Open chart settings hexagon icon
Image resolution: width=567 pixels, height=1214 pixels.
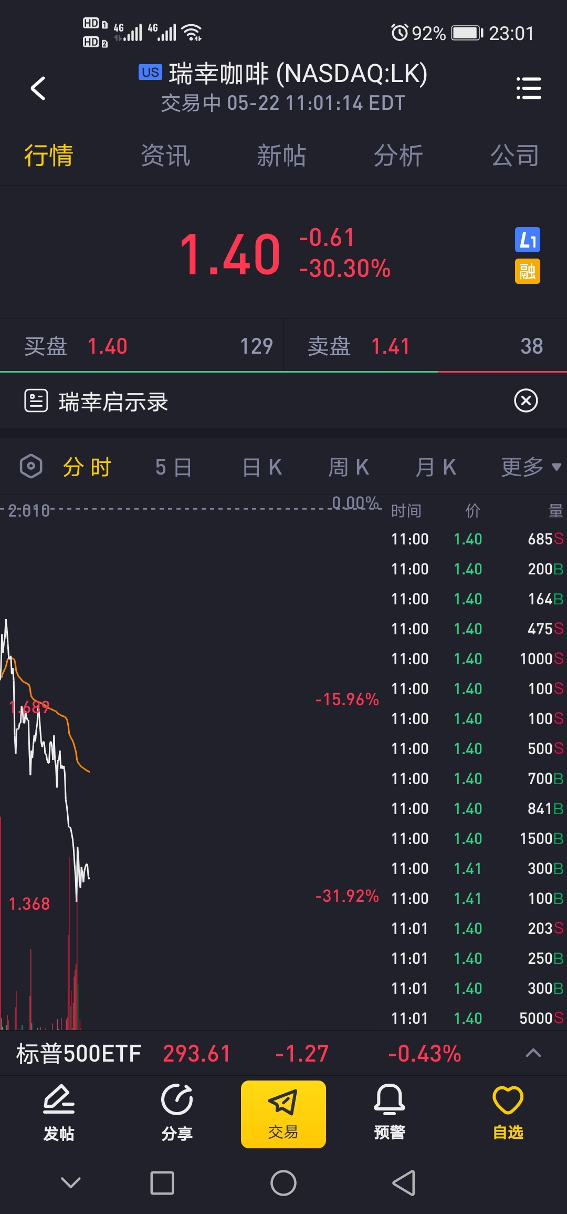point(31,466)
